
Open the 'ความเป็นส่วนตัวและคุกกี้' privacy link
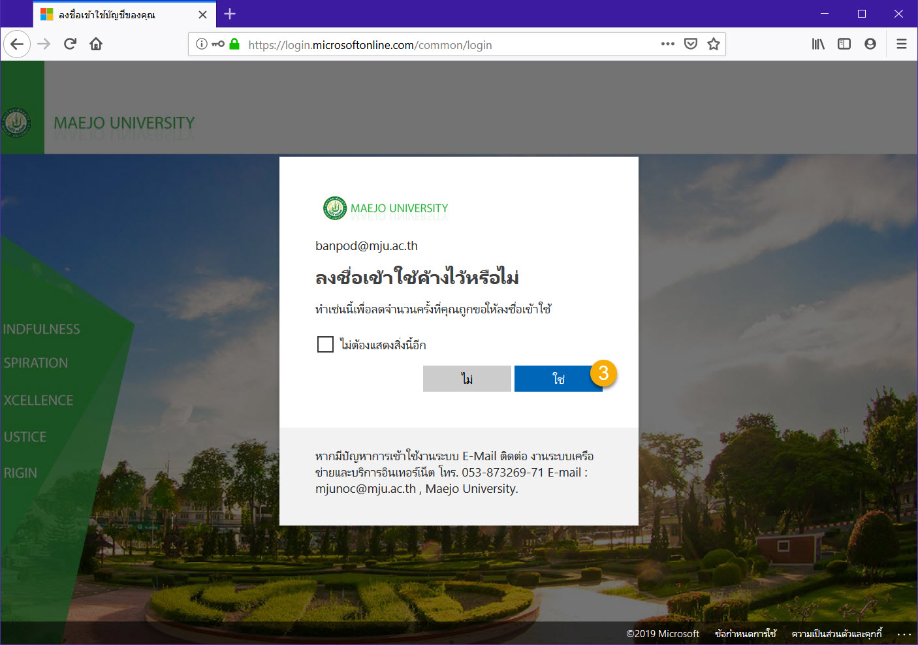836,634
